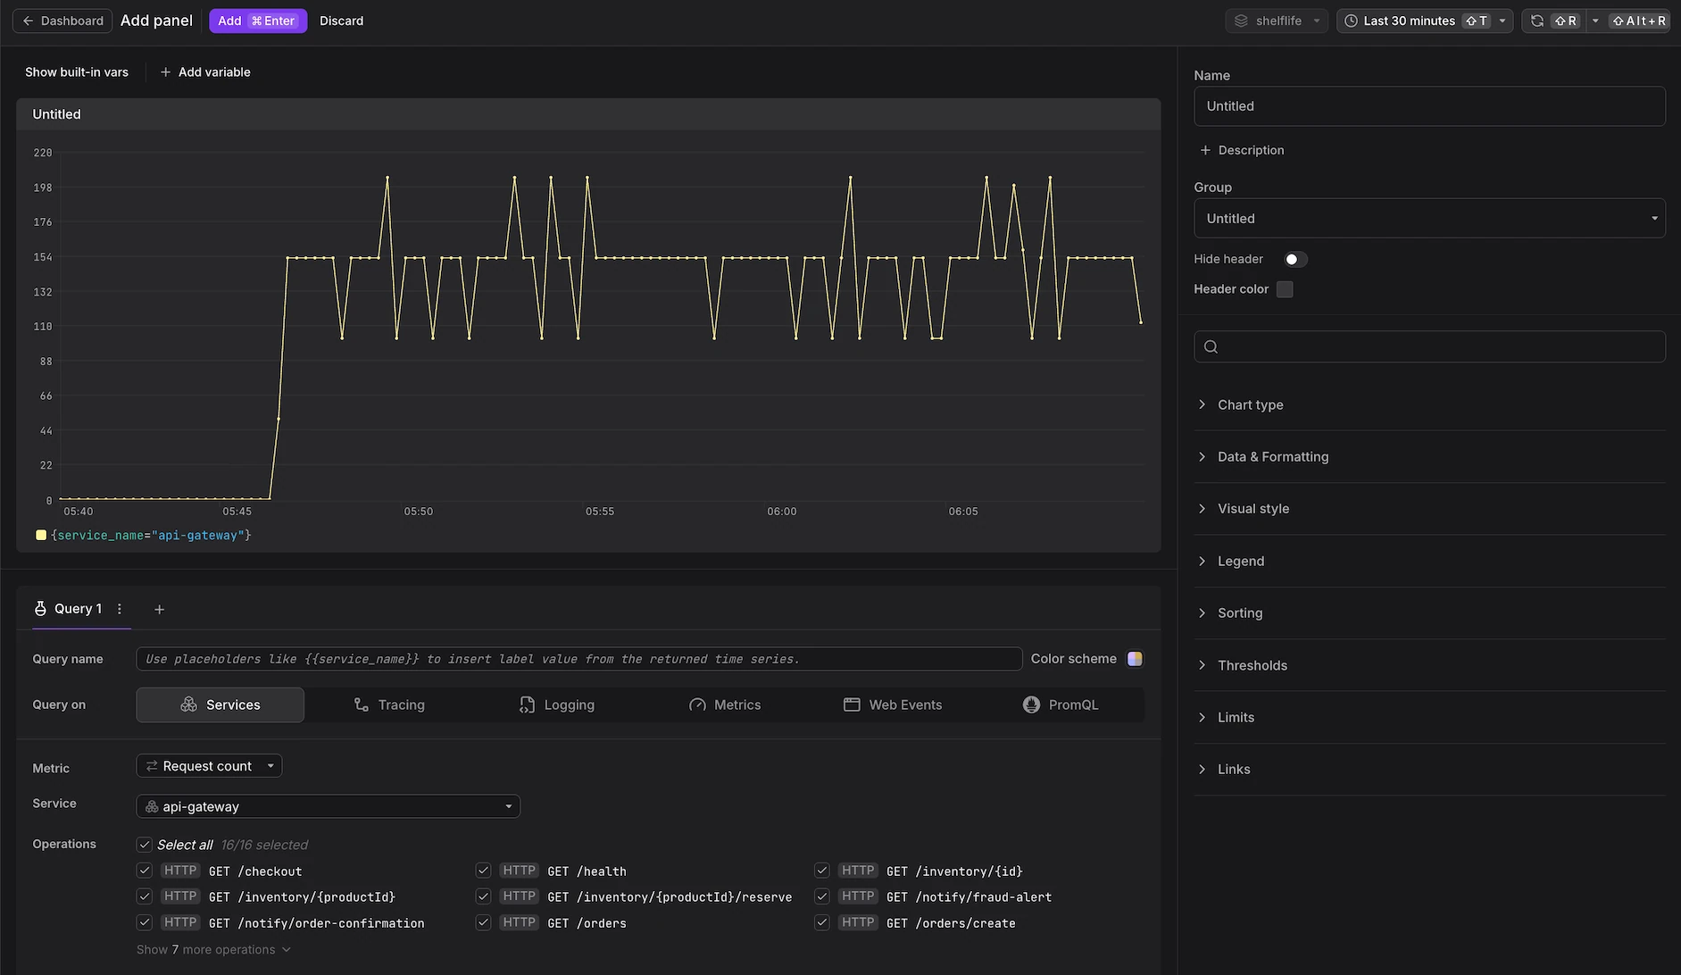
Task: Click the refresh icon in top bar
Action: click(x=1536, y=21)
